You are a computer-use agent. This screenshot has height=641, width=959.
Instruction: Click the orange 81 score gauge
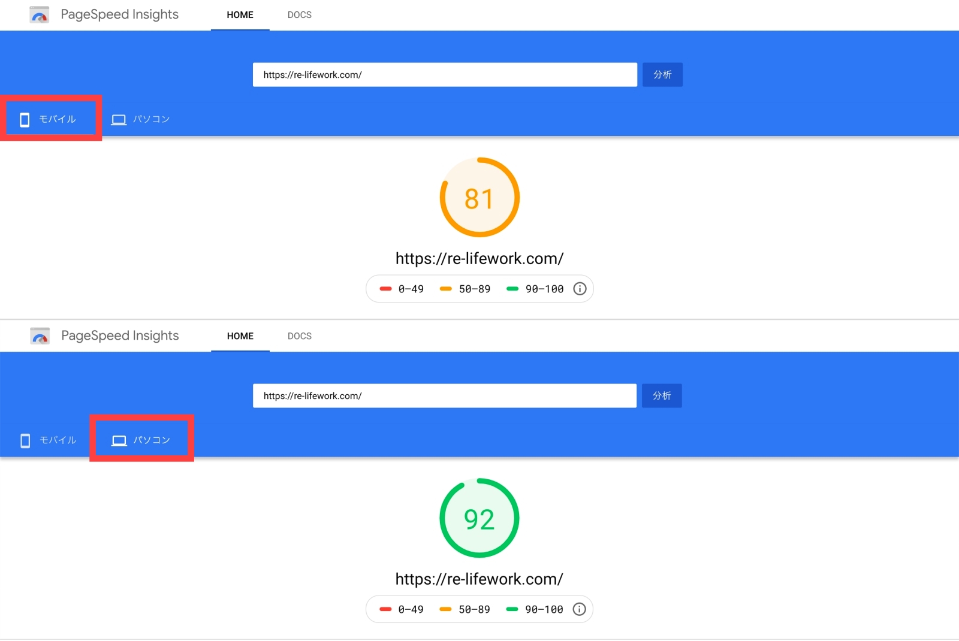(x=479, y=198)
